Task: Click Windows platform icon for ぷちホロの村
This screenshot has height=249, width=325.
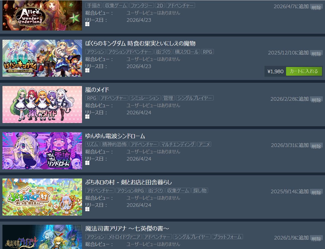Action: pos(87,209)
